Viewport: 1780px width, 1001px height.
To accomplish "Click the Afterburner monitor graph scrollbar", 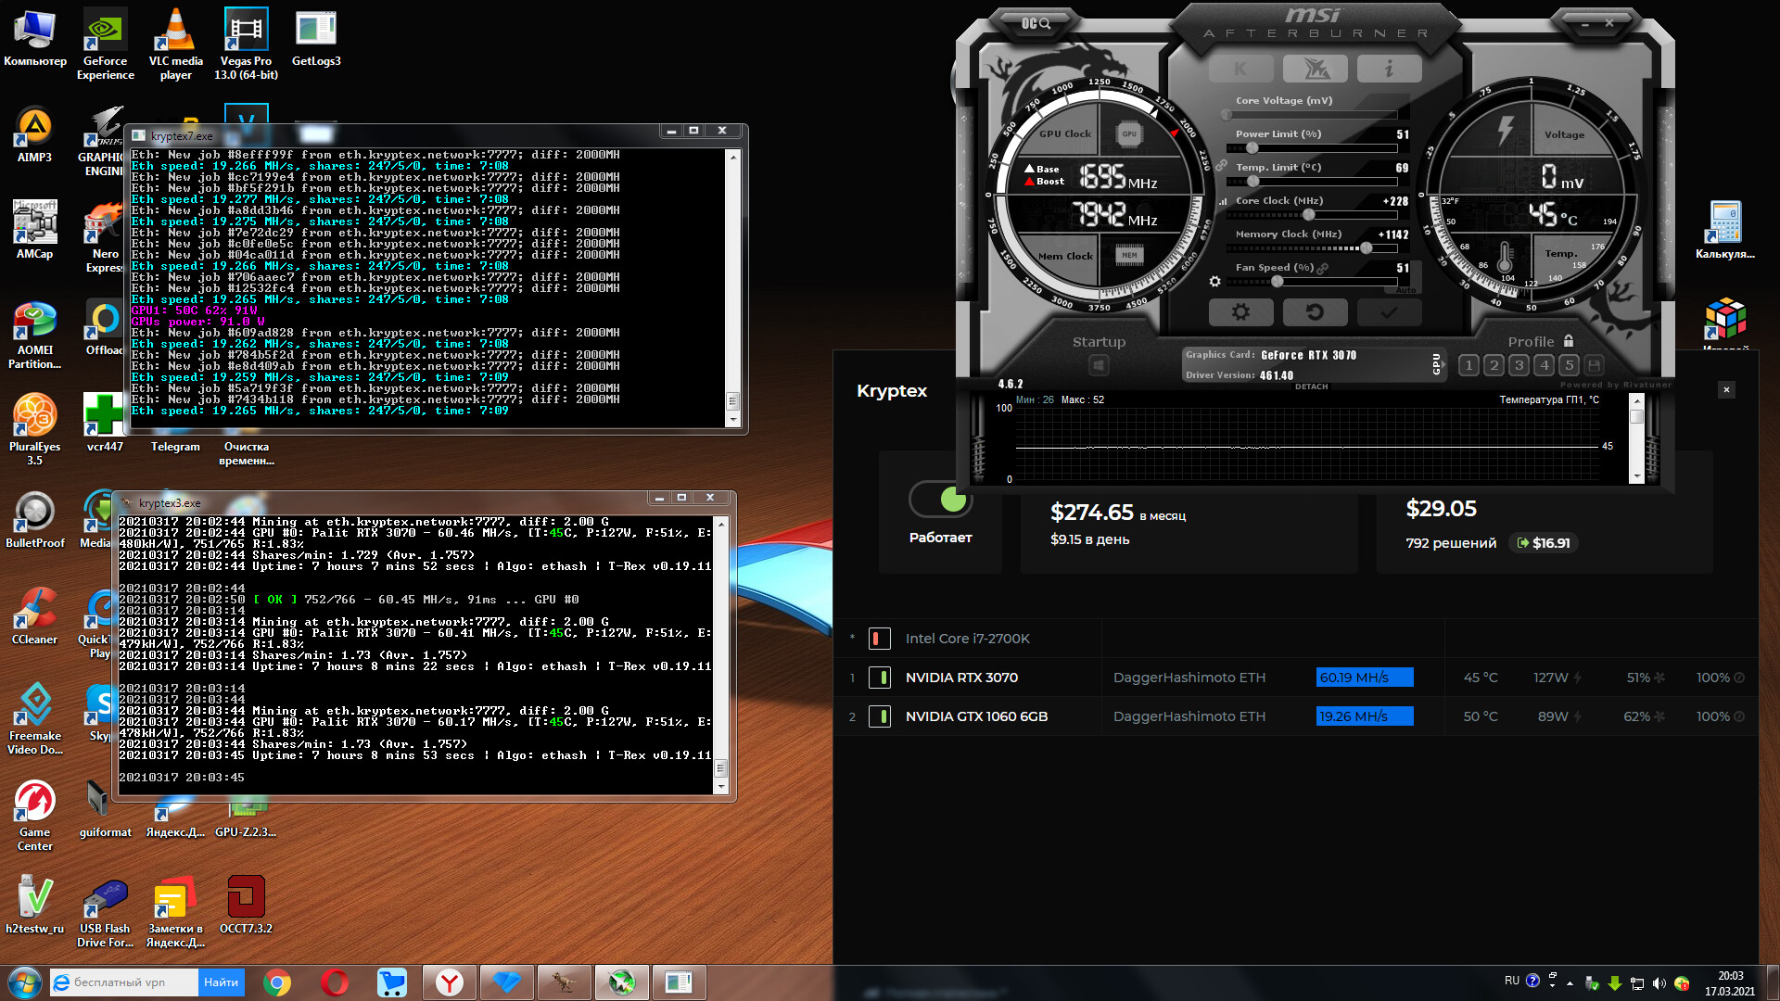I will [x=1636, y=437].
